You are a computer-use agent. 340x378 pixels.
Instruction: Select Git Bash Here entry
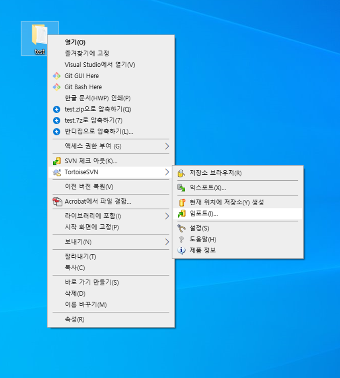click(x=111, y=87)
